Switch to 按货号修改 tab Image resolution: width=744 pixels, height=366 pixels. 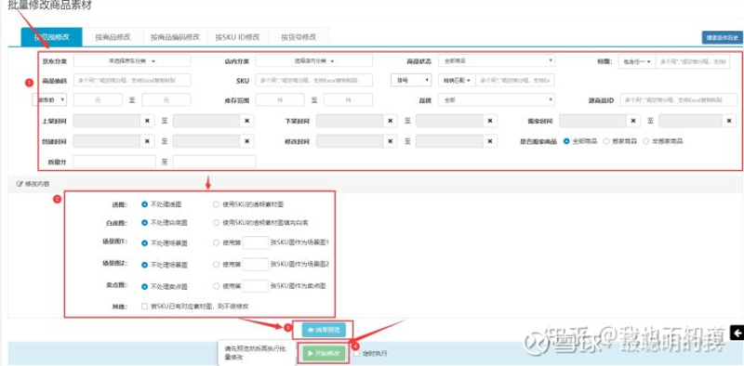[x=298, y=37]
